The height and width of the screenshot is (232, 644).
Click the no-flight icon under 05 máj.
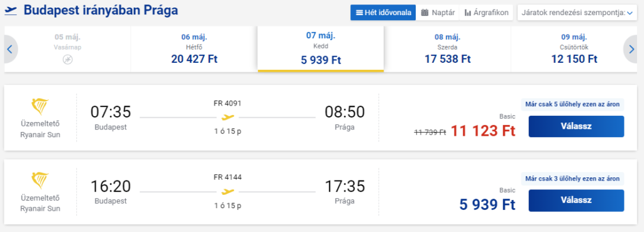(x=67, y=60)
